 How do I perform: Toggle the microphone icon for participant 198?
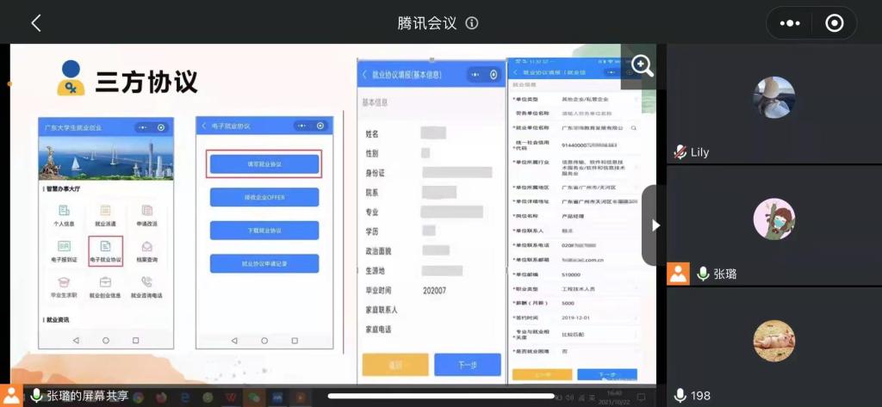coord(680,395)
